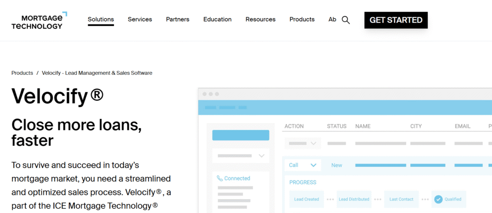Click the Lead Created progress step

(307, 199)
